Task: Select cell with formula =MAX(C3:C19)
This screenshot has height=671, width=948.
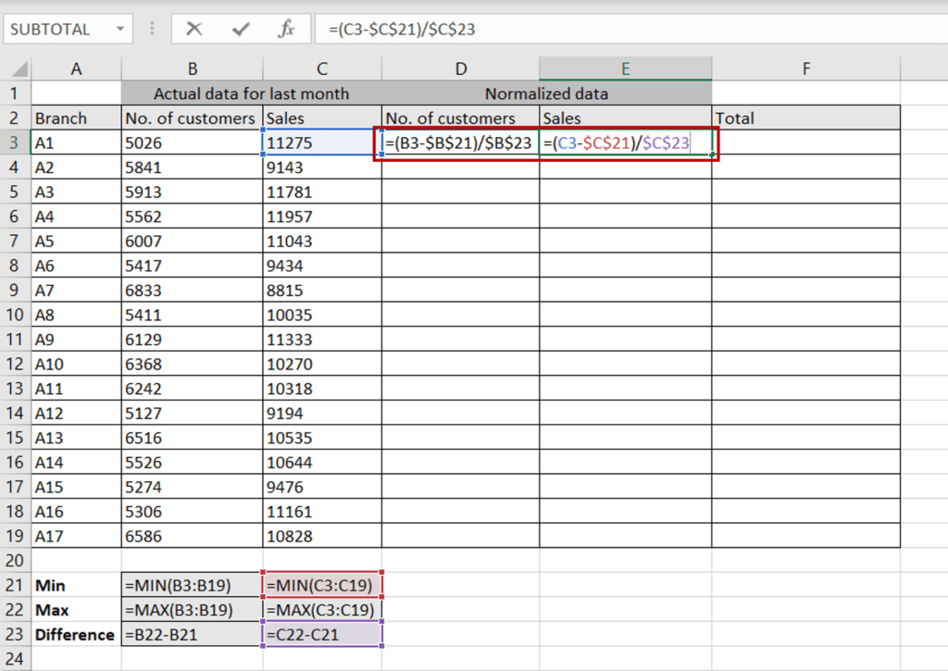Action: [x=322, y=610]
